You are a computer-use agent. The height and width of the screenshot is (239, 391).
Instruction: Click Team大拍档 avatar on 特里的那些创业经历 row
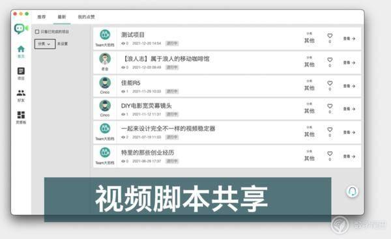coord(105,152)
